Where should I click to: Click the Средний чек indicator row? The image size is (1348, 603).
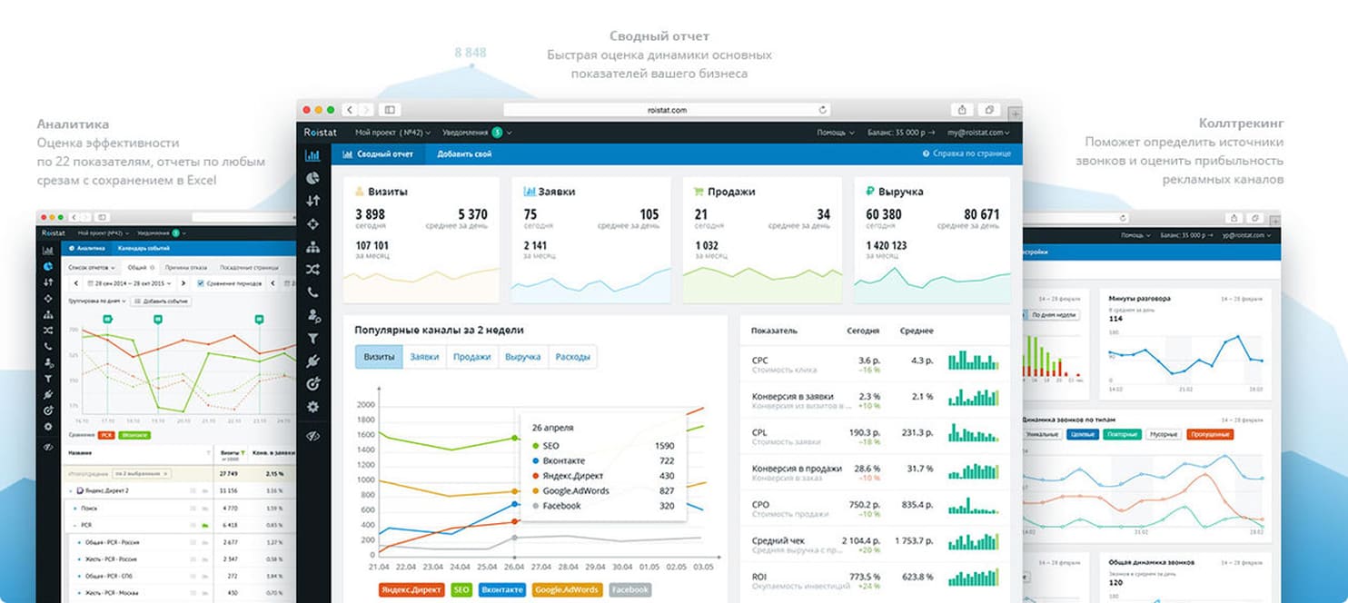(875, 545)
